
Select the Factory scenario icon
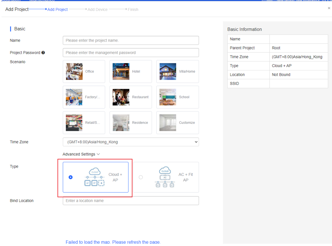[74, 97]
